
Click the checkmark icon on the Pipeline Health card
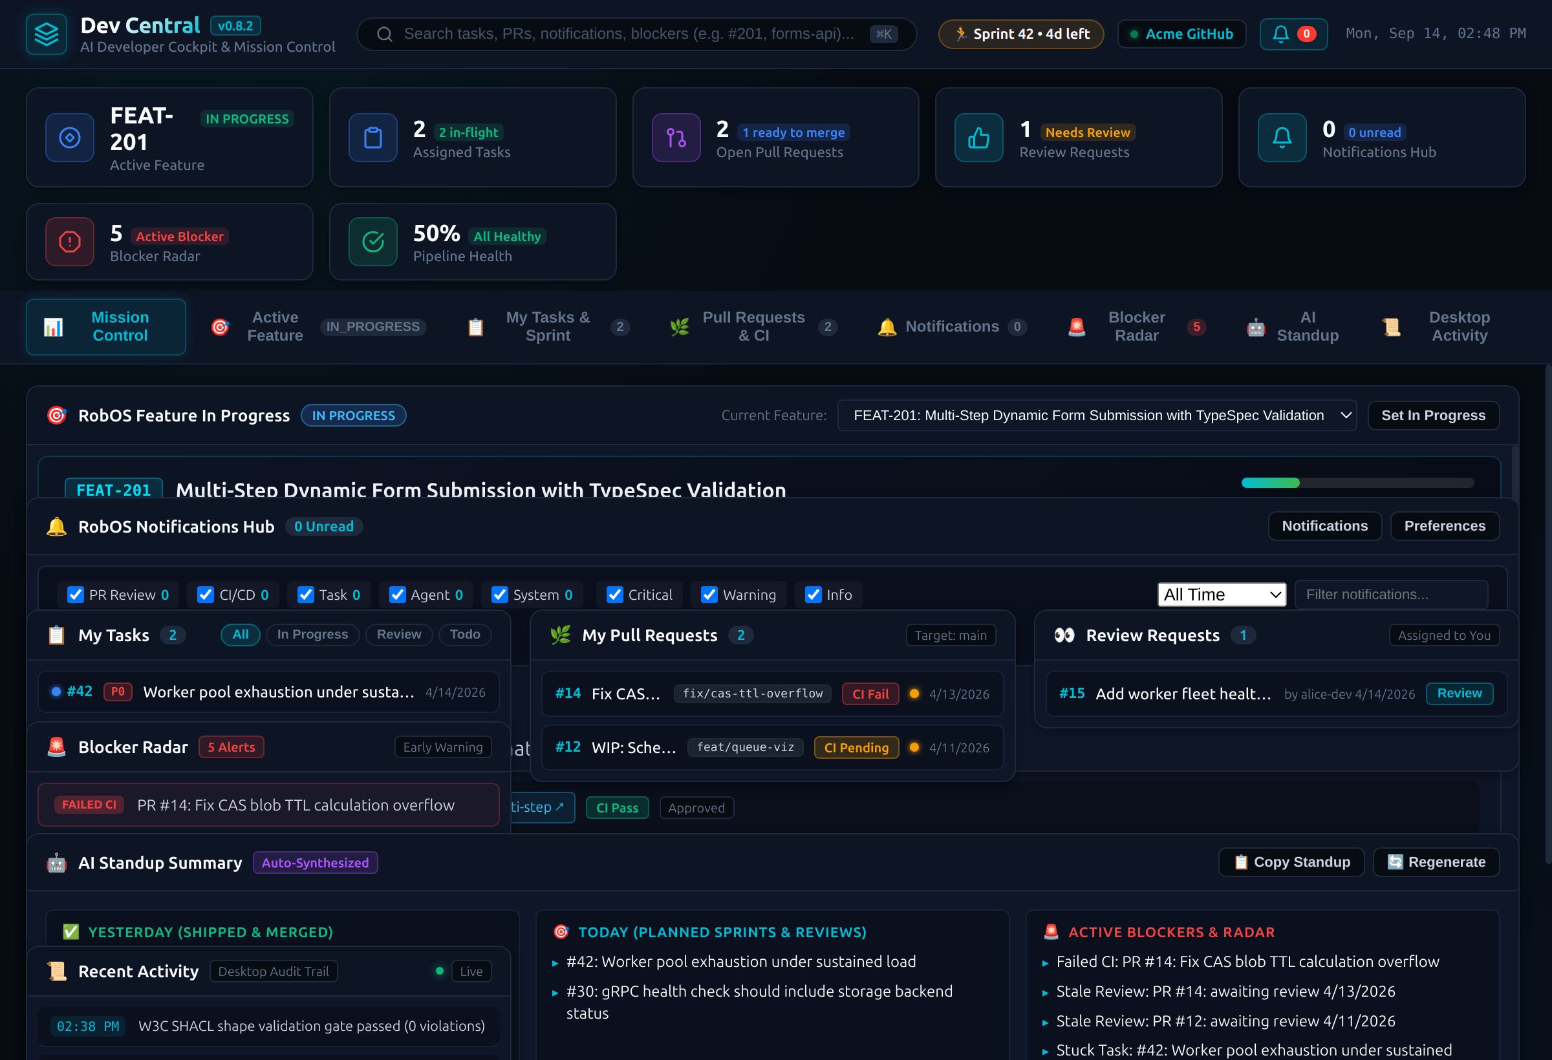[x=373, y=242]
